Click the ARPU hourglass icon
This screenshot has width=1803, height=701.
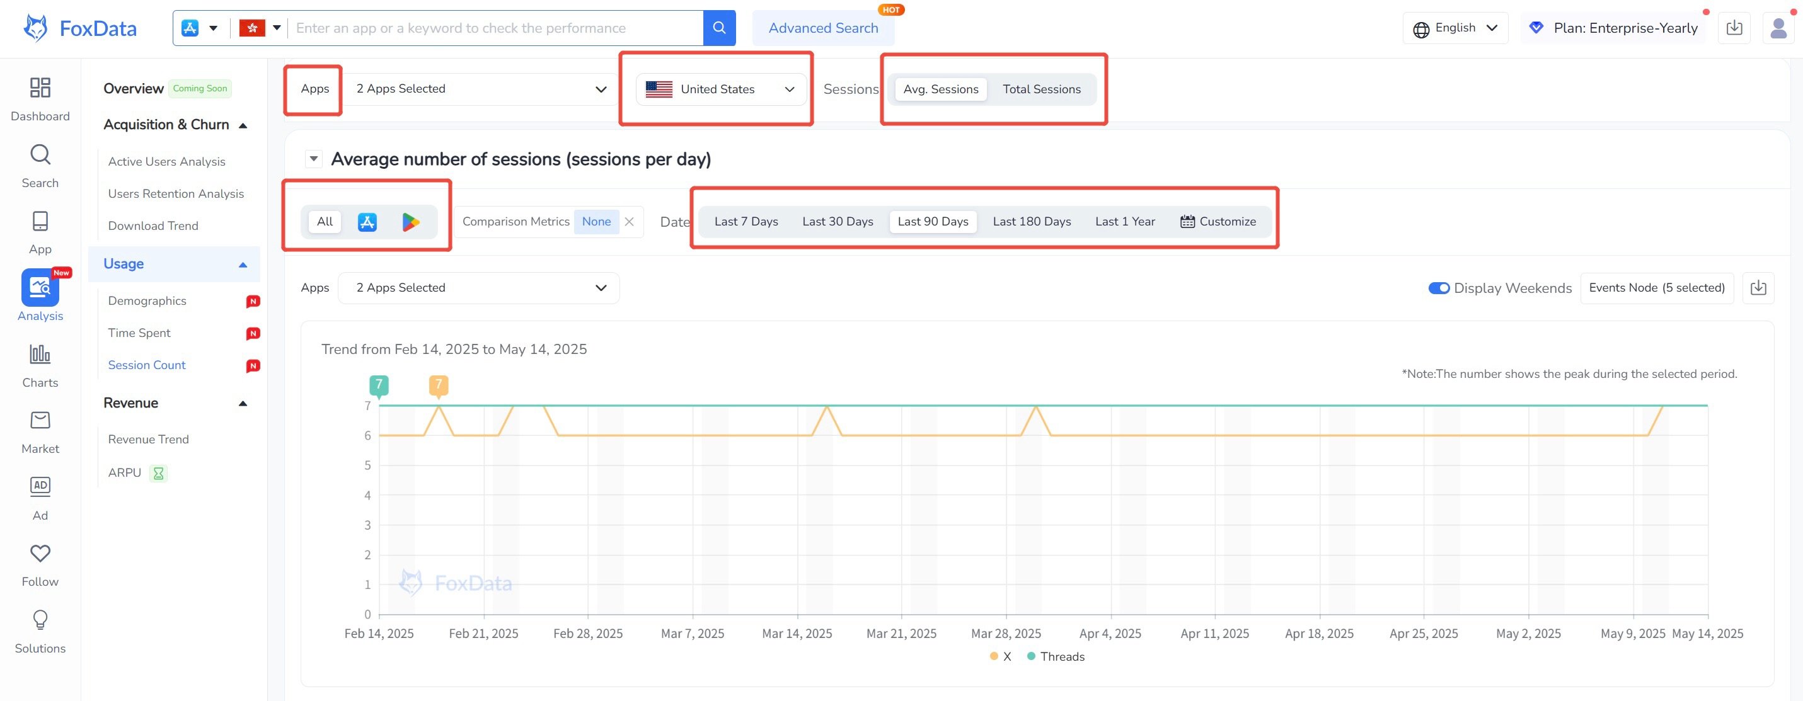pos(159,474)
